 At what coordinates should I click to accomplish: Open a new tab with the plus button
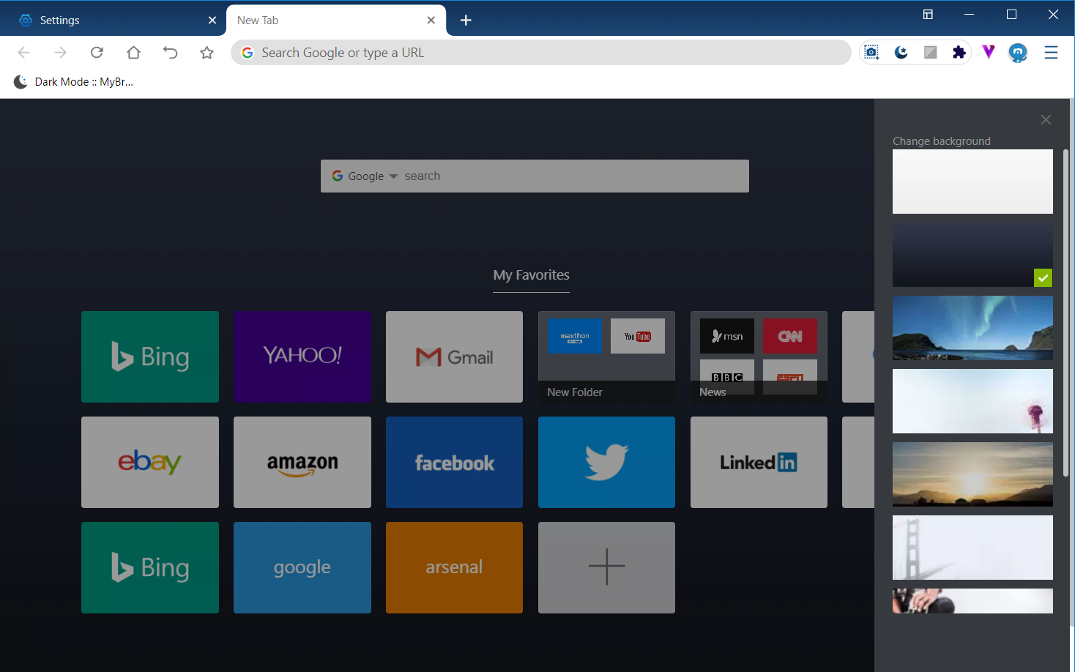tap(466, 20)
